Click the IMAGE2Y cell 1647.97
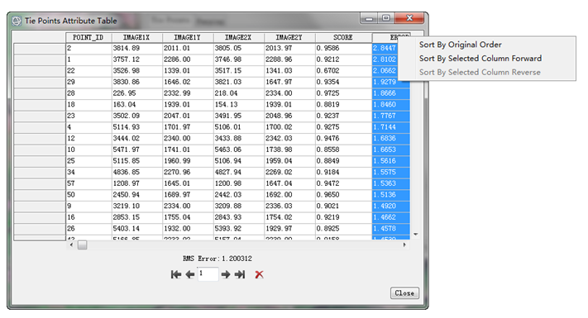This screenshot has width=588, height=318. [x=289, y=82]
